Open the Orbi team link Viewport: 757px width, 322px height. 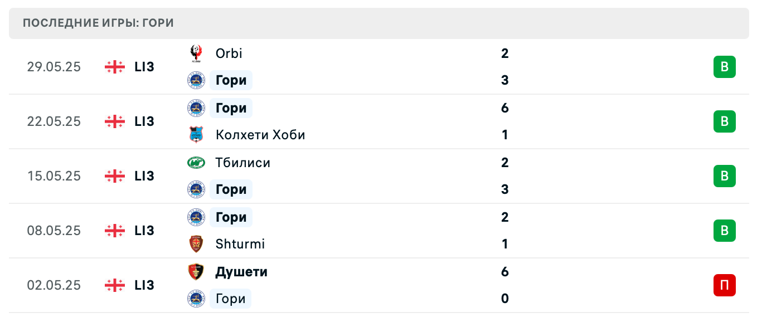pyautogui.click(x=229, y=53)
